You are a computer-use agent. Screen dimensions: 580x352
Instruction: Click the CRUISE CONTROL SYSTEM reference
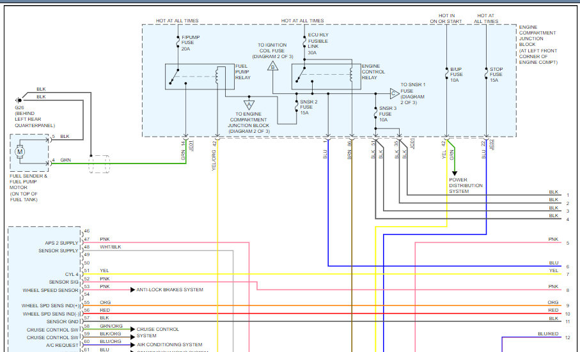(157, 332)
